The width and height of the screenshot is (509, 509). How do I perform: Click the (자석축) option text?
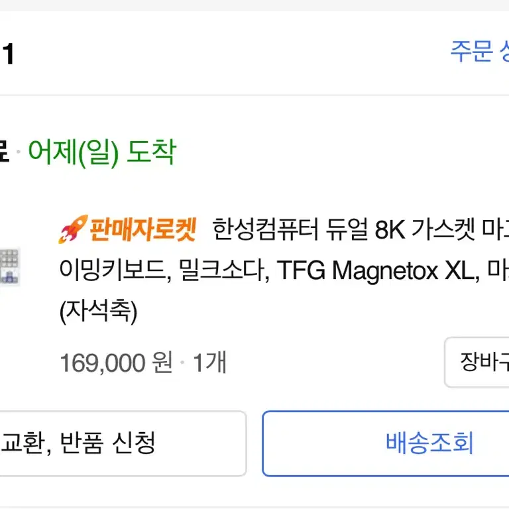click(x=98, y=311)
